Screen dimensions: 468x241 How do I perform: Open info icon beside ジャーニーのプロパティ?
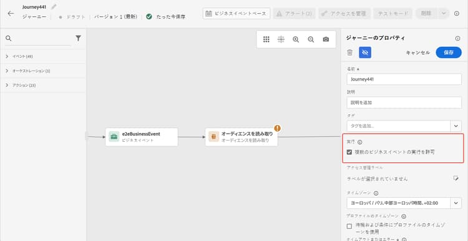457,38
